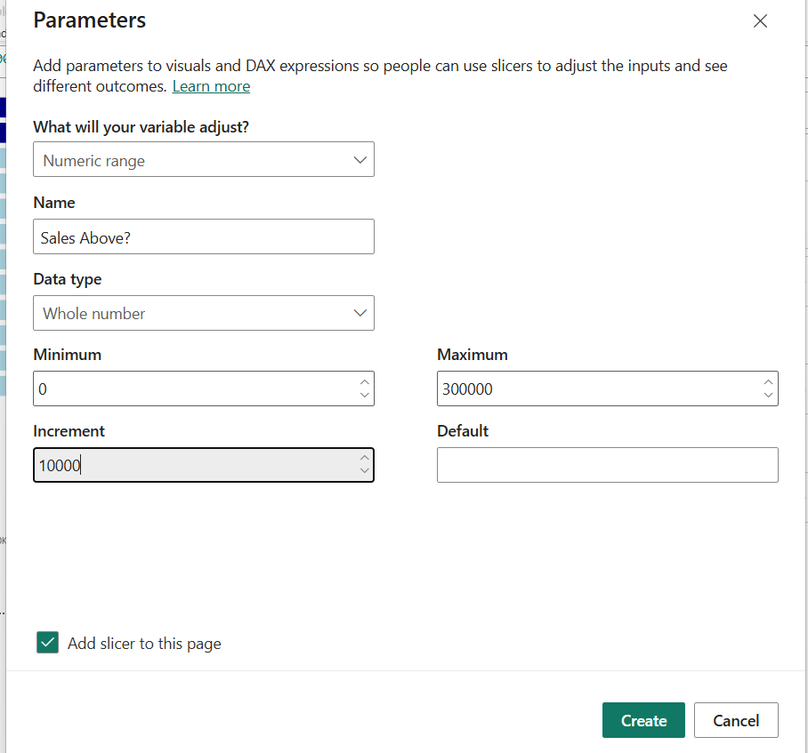Open the Learn more link
The width and height of the screenshot is (808, 753).
(x=211, y=86)
